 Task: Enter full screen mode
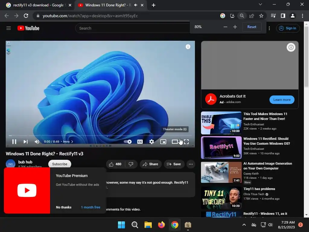[x=186, y=142]
